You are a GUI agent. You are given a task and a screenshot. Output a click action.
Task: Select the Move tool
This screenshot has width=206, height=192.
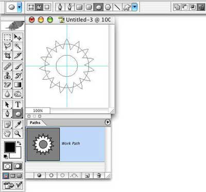pyautogui.click(x=18, y=37)
